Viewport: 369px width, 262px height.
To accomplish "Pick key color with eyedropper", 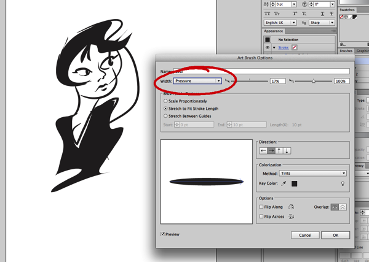I will click(x=284, y=183).
